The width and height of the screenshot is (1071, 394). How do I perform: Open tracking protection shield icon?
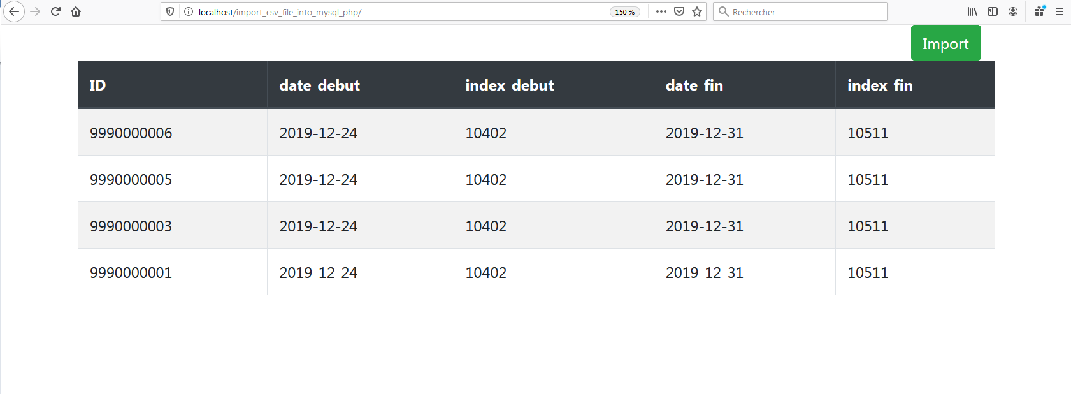(x=170, y=11)
